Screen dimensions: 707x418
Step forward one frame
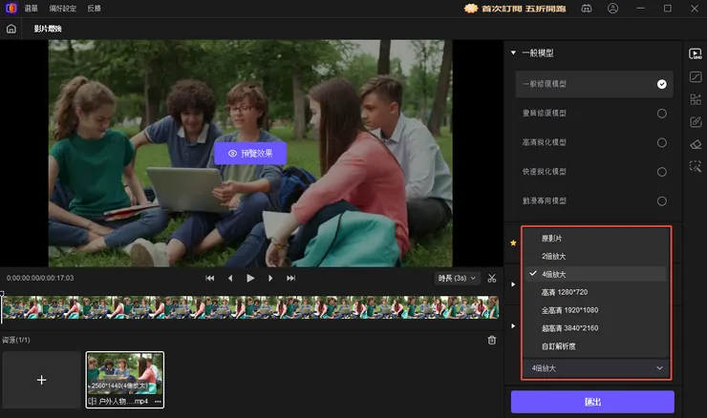[x=270, y=279]
